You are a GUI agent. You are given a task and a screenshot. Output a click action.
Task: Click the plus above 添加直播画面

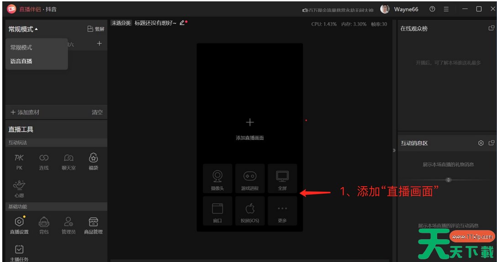tap(250, 122)
